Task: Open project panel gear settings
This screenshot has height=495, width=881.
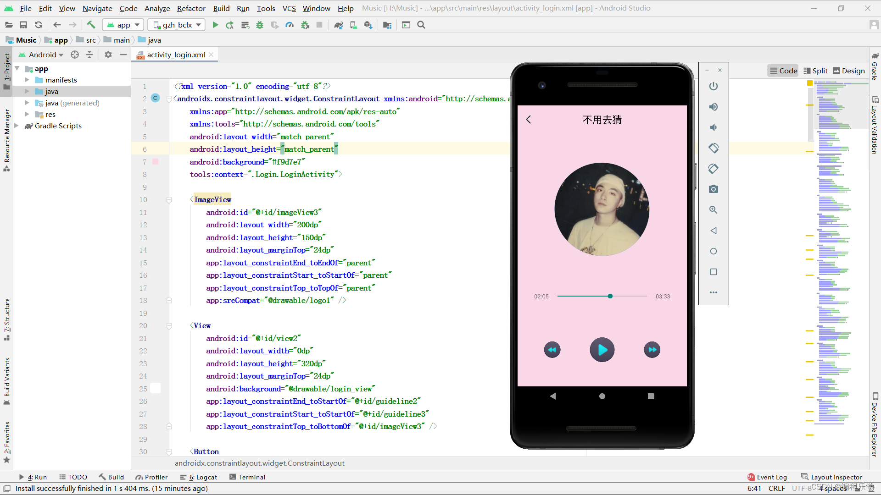Action: pos(108,55)
